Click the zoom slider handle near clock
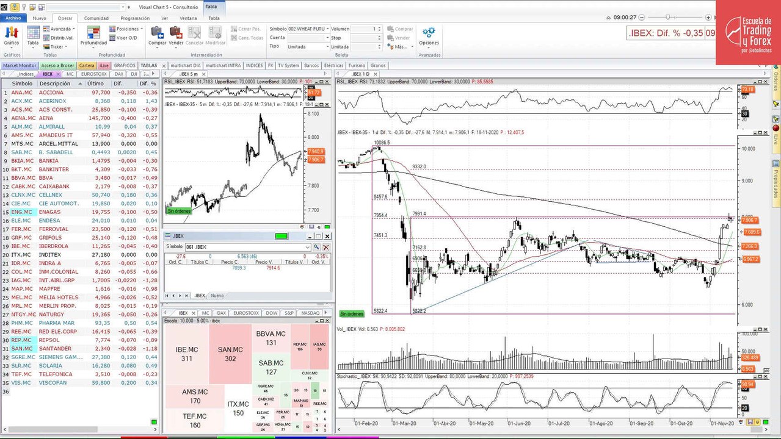781x439 pixels. coord(668,17)
